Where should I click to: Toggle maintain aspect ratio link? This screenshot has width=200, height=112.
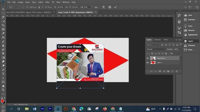[67, 7]
